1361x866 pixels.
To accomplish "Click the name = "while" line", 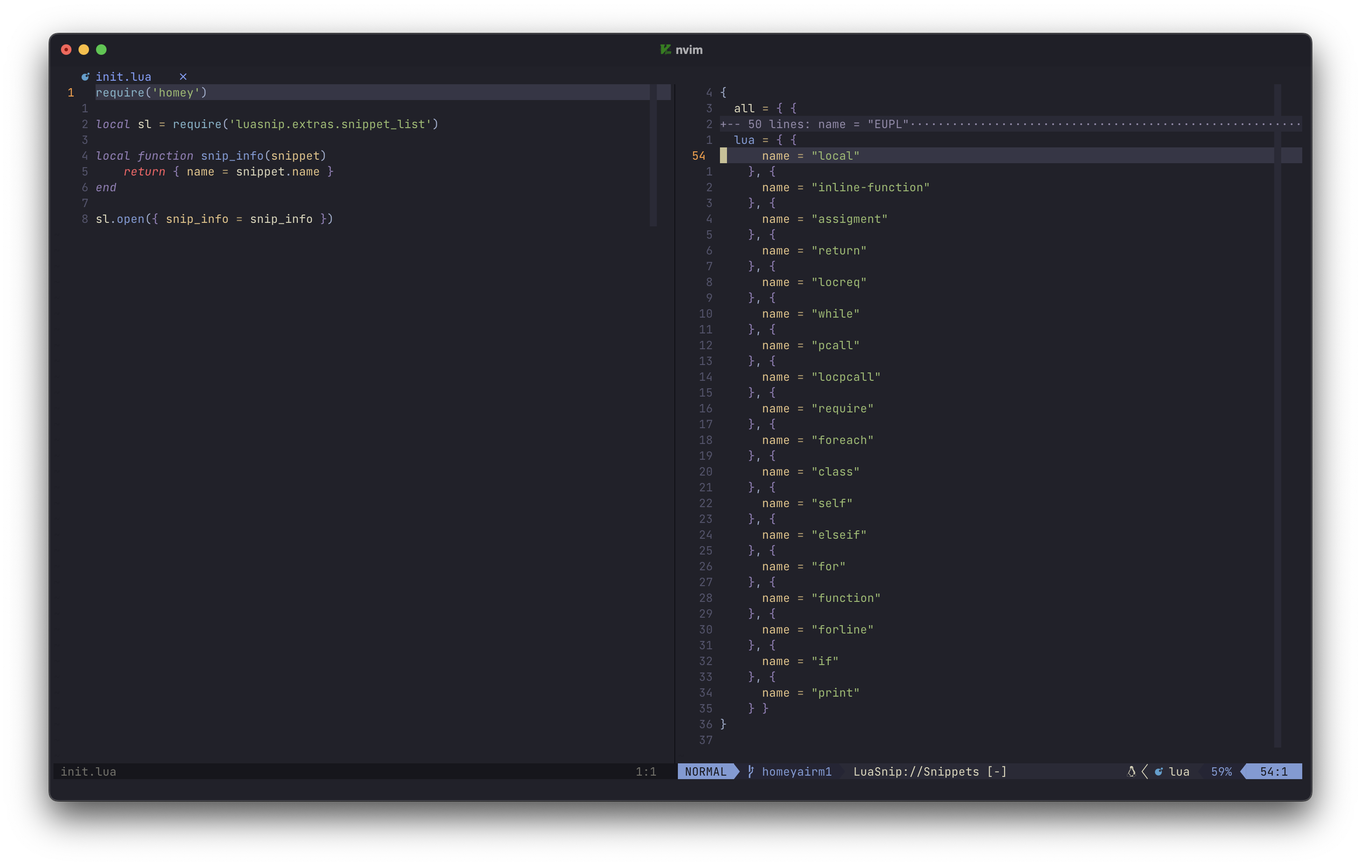I will coord(810,314).
